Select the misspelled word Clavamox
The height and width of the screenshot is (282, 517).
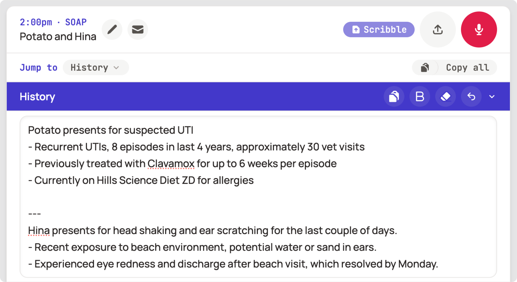(x=170, y=163)
